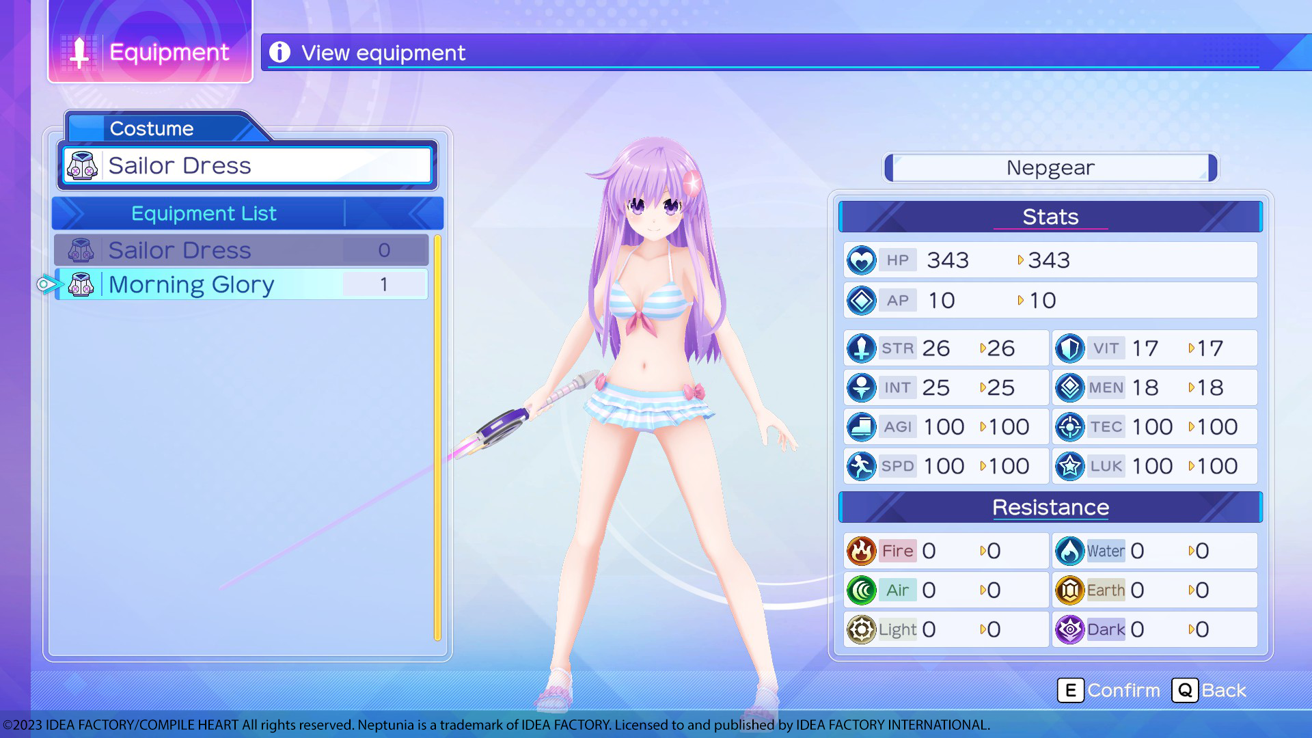
Task: Click the INT label
Action: point(897,388)
